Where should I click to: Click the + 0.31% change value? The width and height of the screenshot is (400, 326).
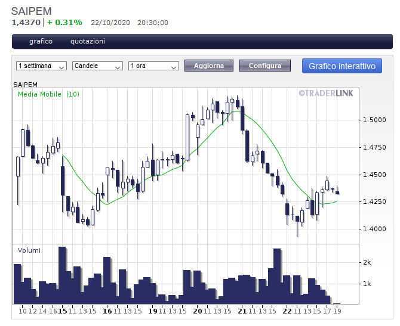pyautogui.click(x=64, y=23)
